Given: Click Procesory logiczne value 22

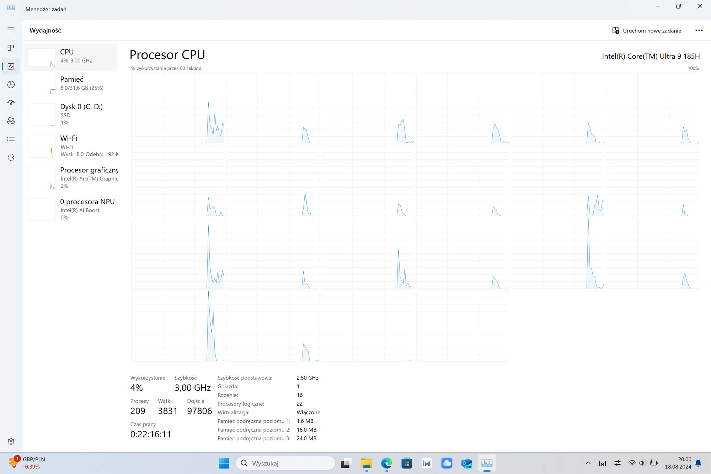Looking at the screenshot, I should [300, 404].
